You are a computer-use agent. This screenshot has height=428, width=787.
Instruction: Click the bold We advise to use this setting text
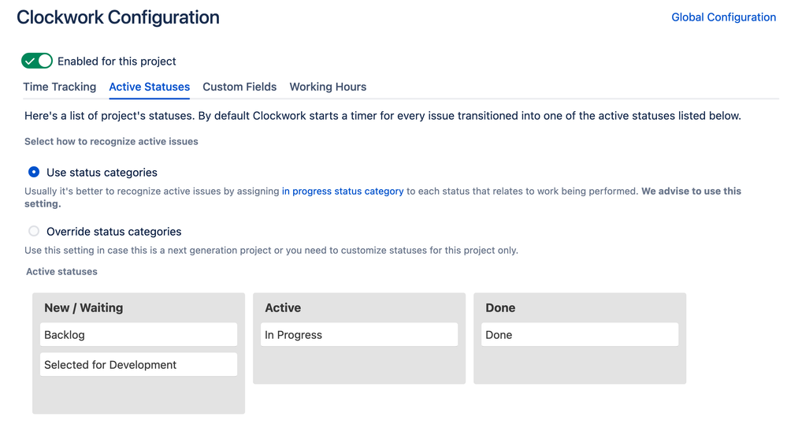(691, 191)
